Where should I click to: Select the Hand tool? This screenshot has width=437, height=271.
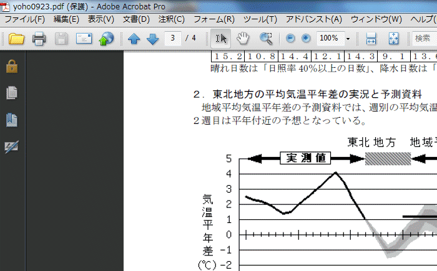coord(242,39)
